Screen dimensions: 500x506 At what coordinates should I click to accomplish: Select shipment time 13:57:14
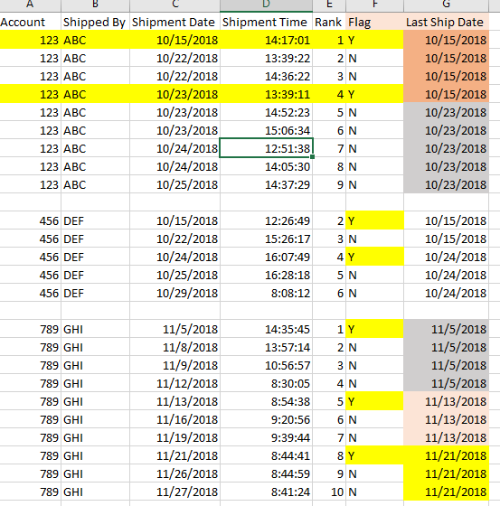(x=266, y=347)
